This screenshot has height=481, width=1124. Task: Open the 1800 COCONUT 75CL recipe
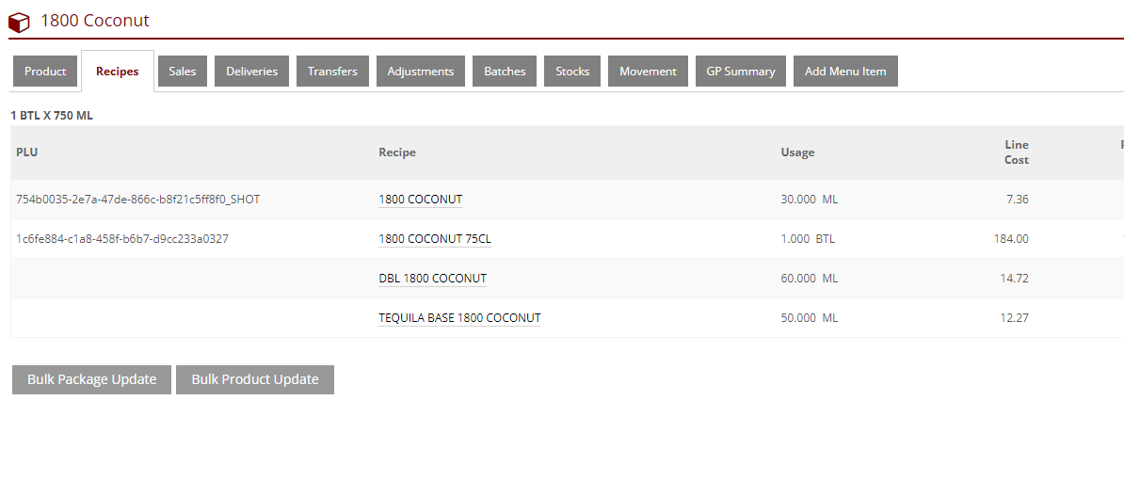pyautogui.click(x=435, y=239)
